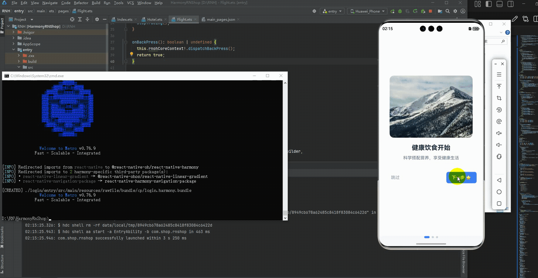The image size is (538, 278).
Task: Collapse the RNH root project node
Action: [x=8, y=26]
